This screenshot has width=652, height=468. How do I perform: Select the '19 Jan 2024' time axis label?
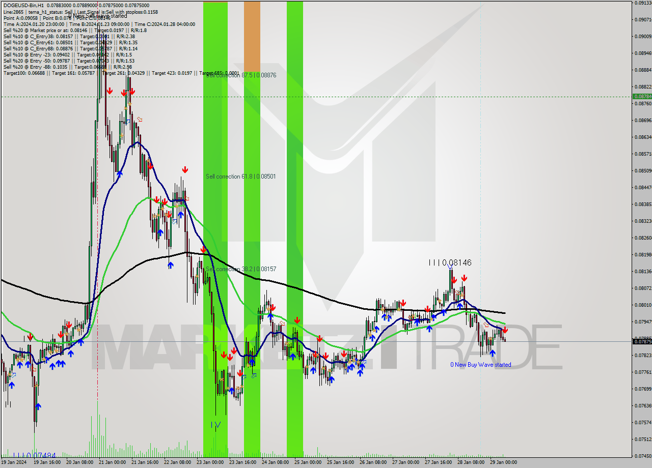(13, 463)
